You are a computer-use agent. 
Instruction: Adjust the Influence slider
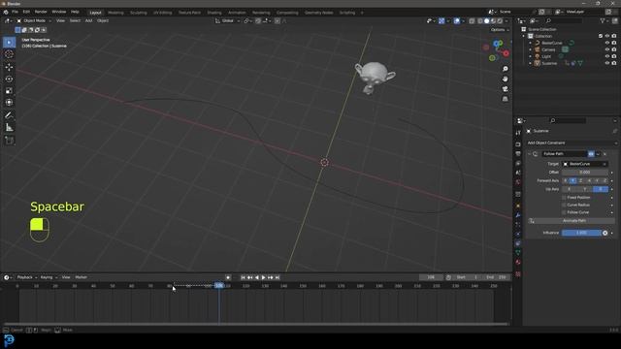point(582,233)
